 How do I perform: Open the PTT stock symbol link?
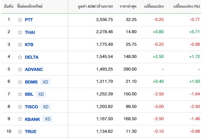click(x=29, y=20)
